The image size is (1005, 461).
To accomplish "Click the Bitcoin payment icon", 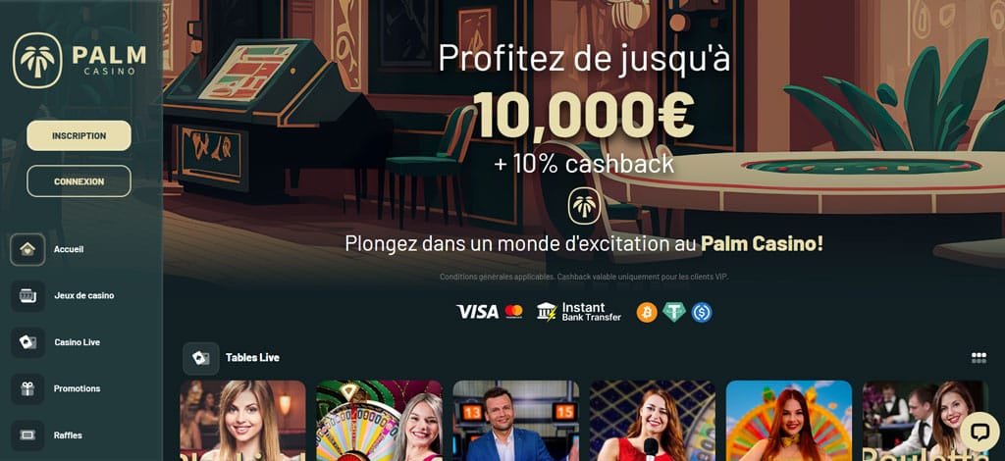I will [647, 313].
